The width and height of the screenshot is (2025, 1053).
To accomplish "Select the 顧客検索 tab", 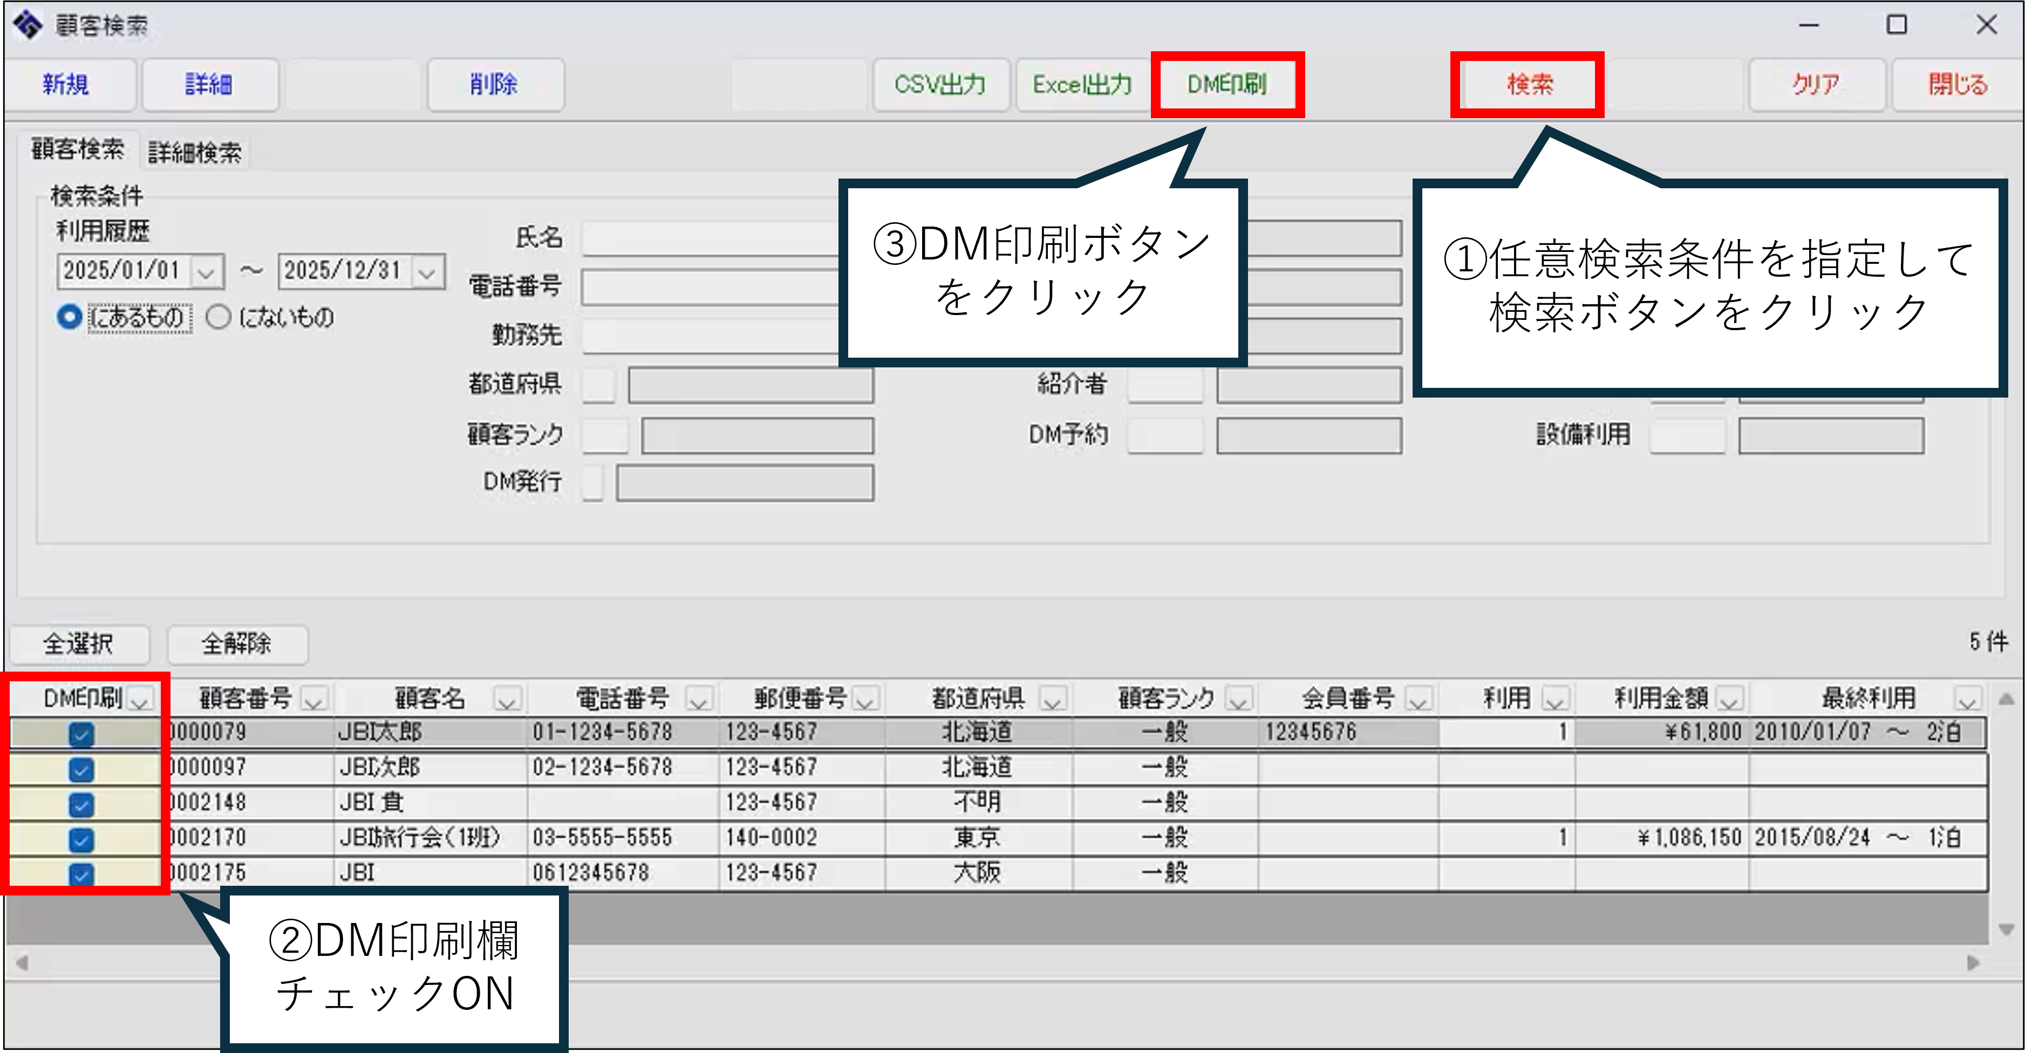I will click(77, 149).
